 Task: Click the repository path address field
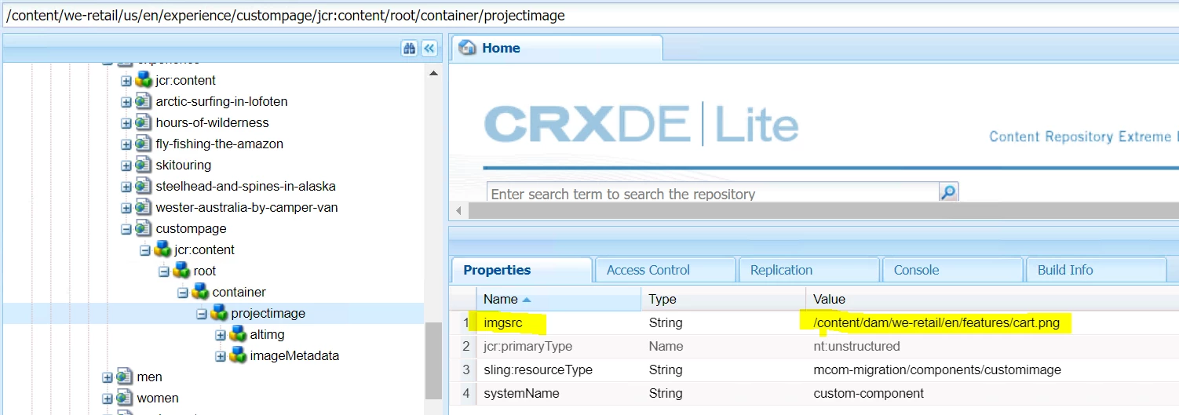pos(589,15)
